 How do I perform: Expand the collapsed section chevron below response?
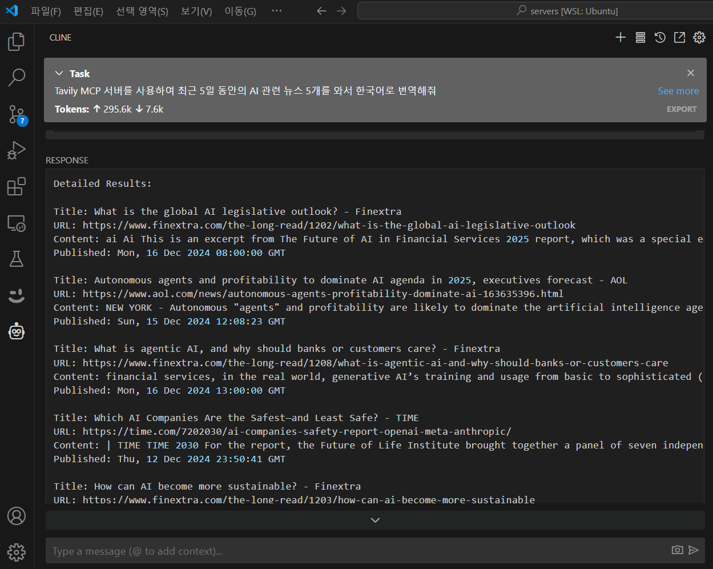pyautogui.click(x=375, y=520)
